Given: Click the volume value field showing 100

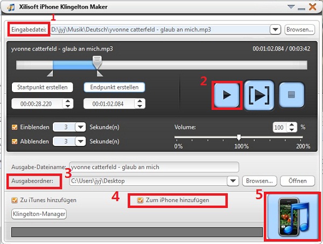Looking at the screenshot, I should 280,127.
